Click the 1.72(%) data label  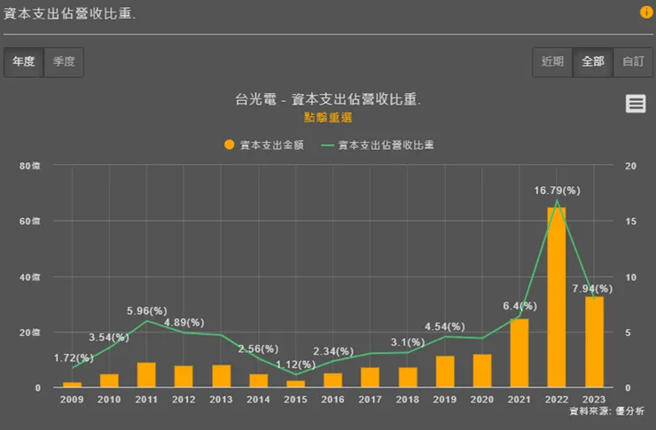point(74,358)
